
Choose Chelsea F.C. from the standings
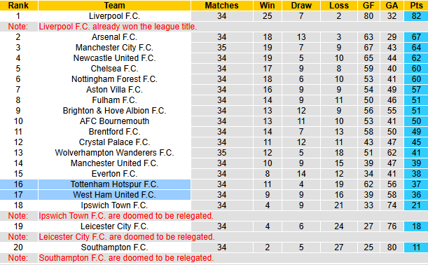pyautogui.click(x=114, y=69)
